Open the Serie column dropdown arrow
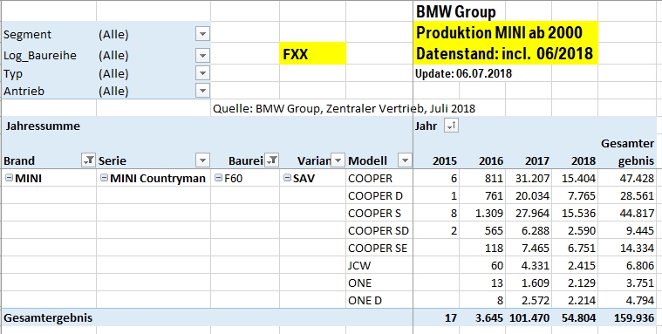The image size is (662, 334). [202, 160]
